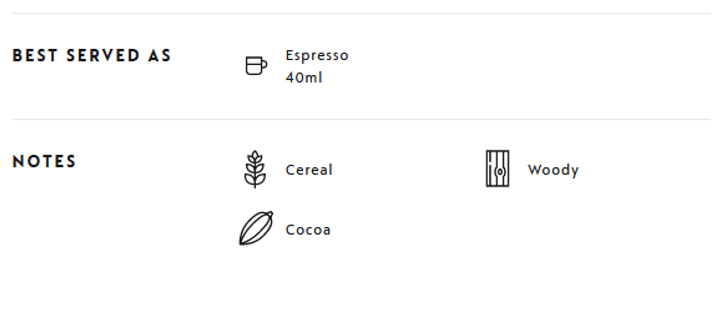Click the espresso cup icon
The image size is (723, 334).
click(x=255, y=66)
